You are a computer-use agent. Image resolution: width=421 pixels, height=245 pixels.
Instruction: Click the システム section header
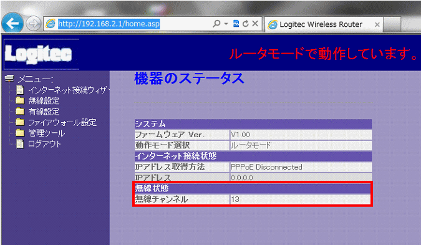pyautogui.click(x=253, y=124)
